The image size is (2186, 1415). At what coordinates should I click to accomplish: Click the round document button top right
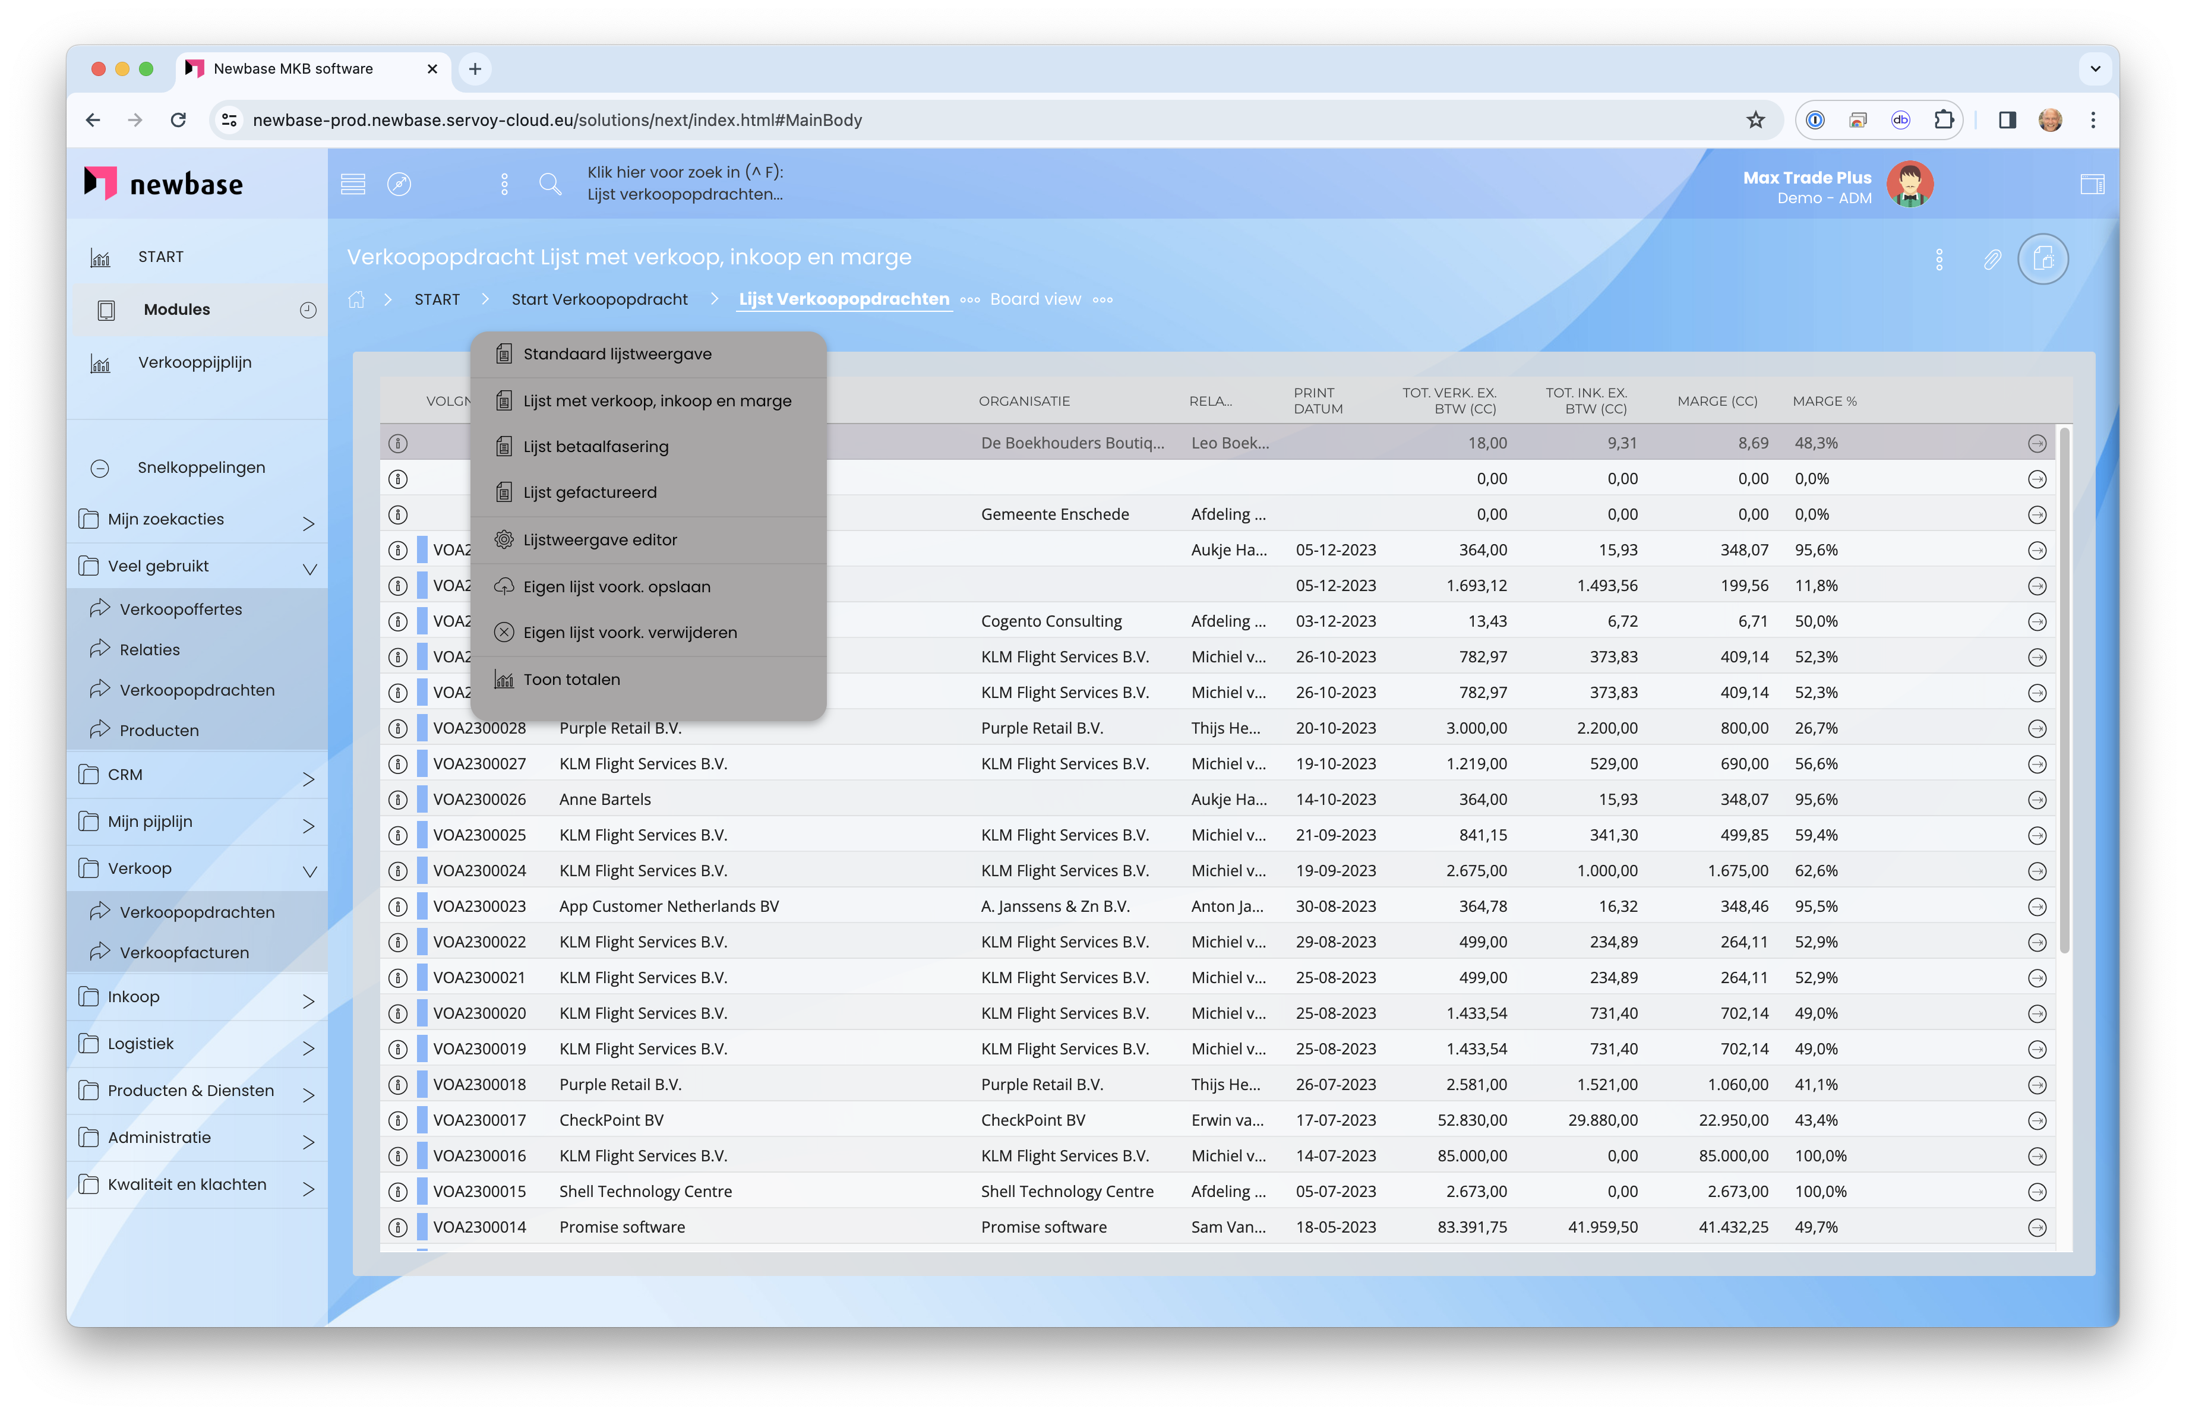coord(2043,260)
